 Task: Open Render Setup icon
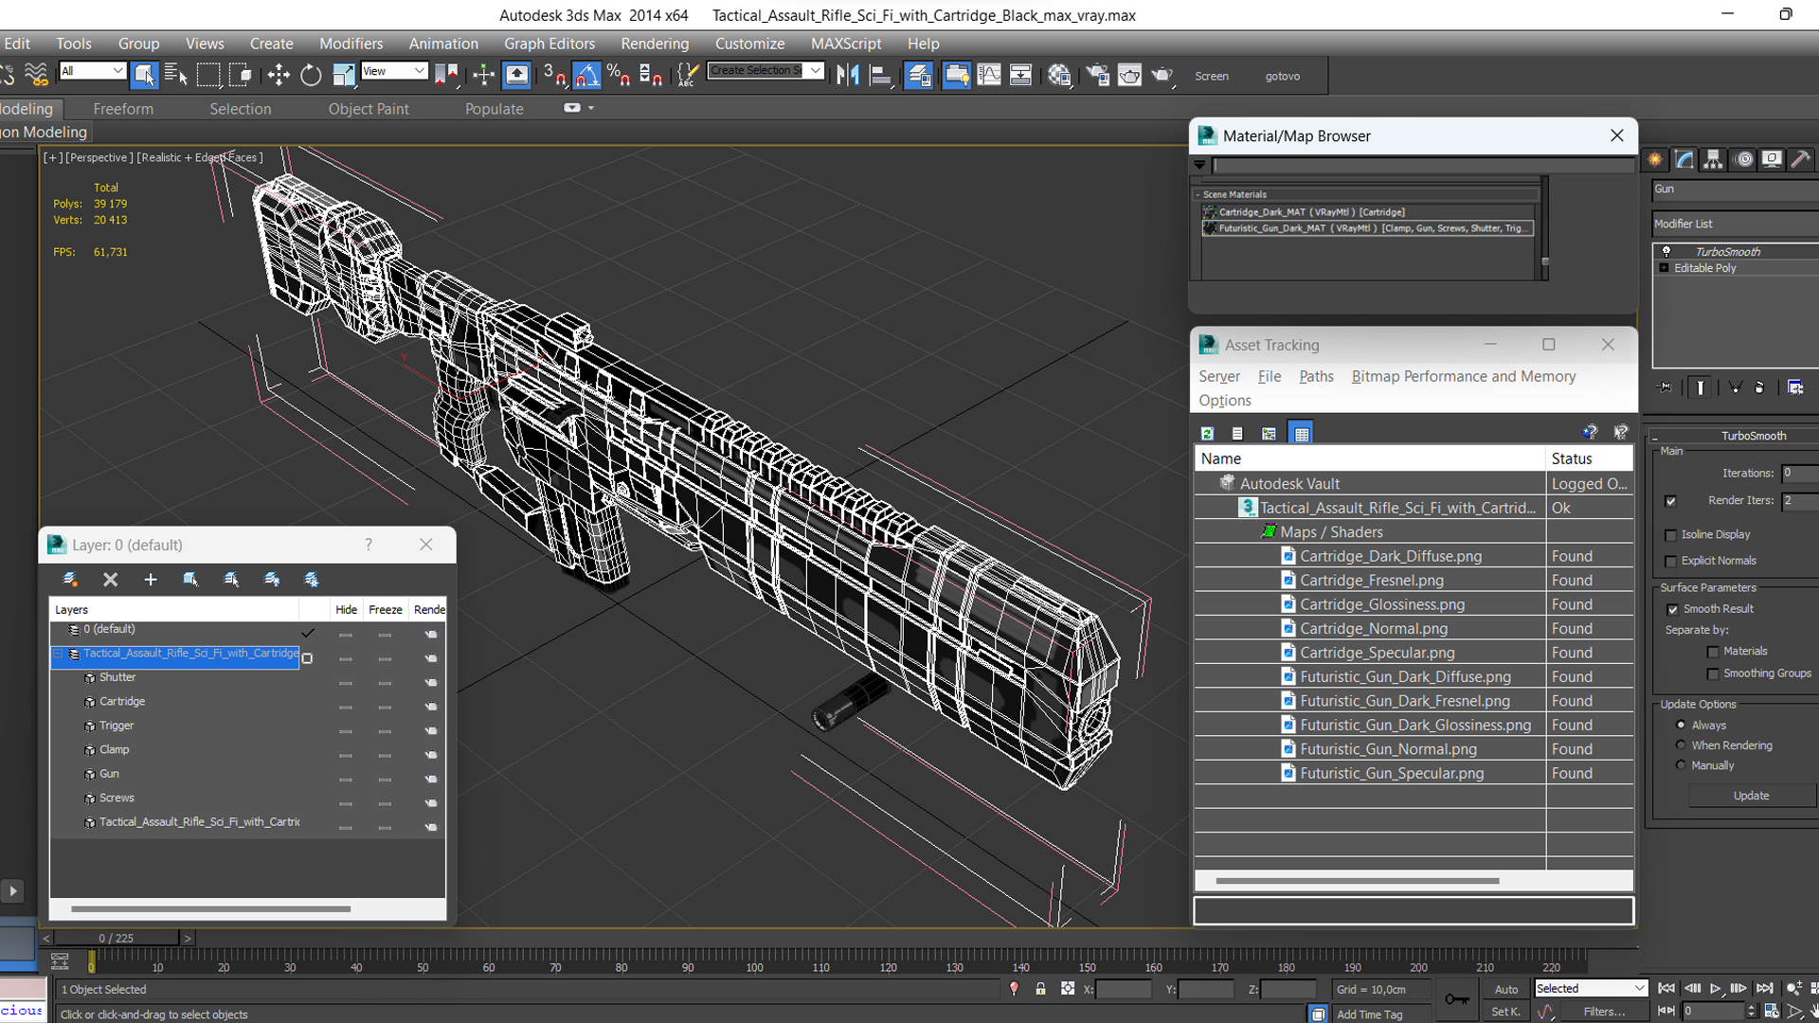(x=1097, y=75)
